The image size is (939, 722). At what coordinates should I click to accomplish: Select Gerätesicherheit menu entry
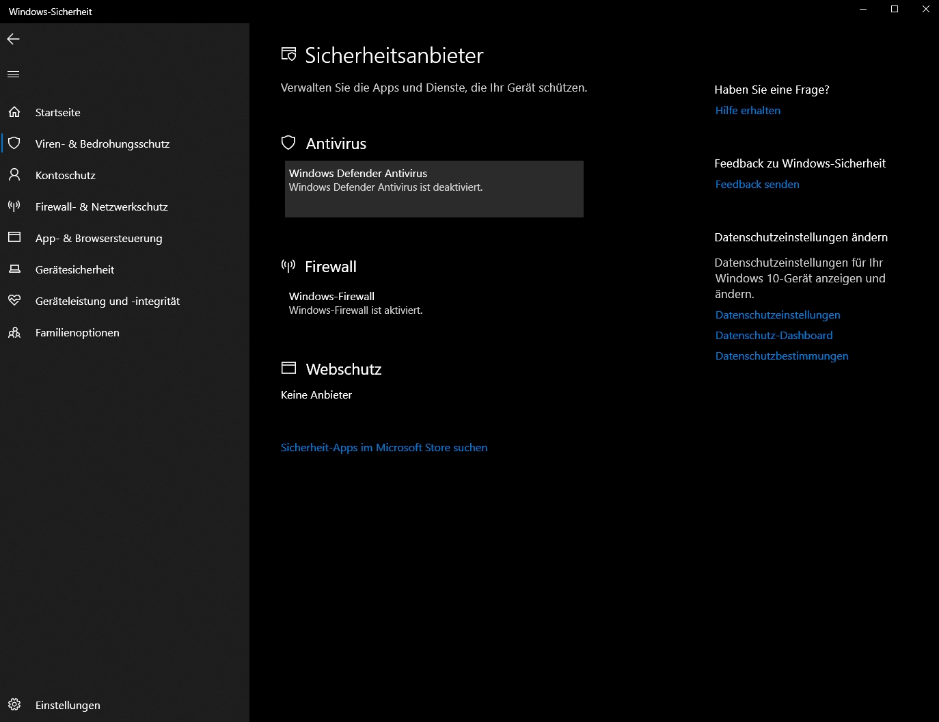(124, 269)
